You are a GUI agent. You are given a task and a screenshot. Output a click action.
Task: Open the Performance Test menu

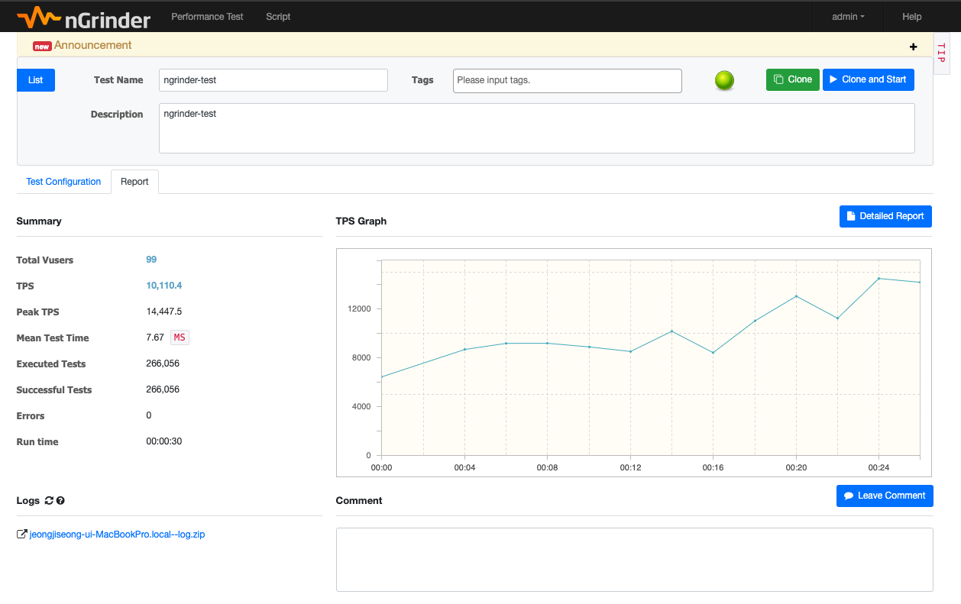(x=207, y=17)
